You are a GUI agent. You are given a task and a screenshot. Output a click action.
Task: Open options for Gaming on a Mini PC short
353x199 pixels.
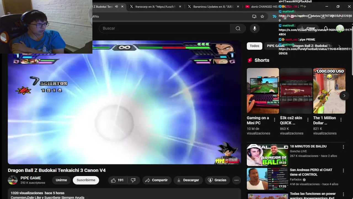click(x=274, y=120)
